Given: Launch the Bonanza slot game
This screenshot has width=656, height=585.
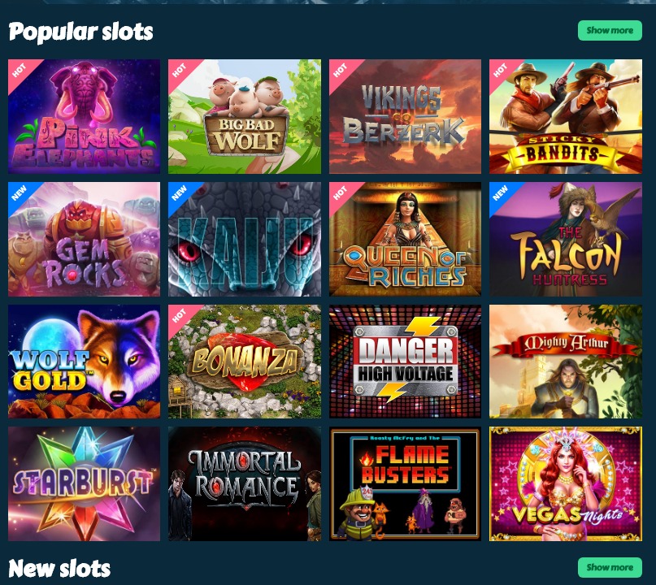Looking at the screenshot, I should click(245, 362).
